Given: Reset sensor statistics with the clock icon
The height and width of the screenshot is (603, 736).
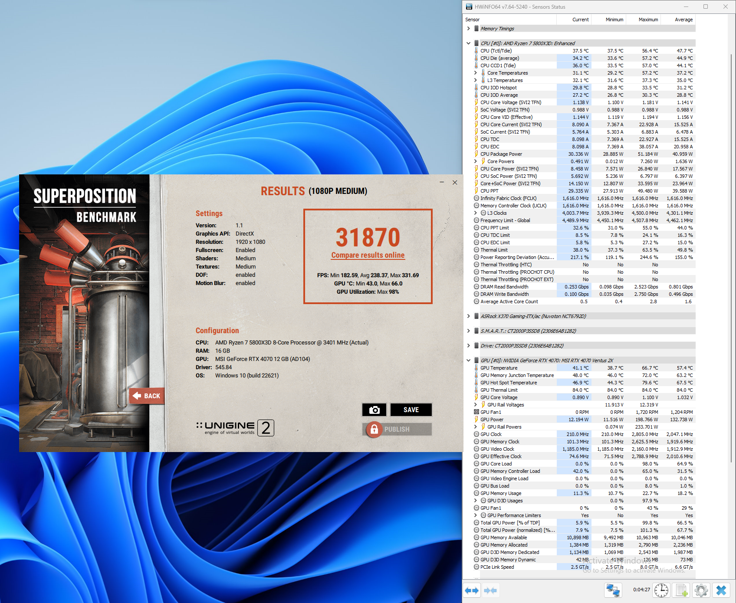Looking at the screenshot, I should pos(661,590).
